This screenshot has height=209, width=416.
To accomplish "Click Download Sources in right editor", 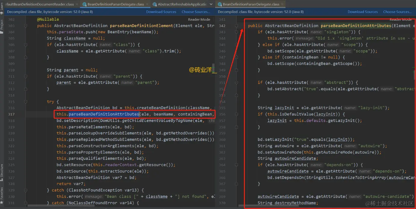I will coord(363,12).
